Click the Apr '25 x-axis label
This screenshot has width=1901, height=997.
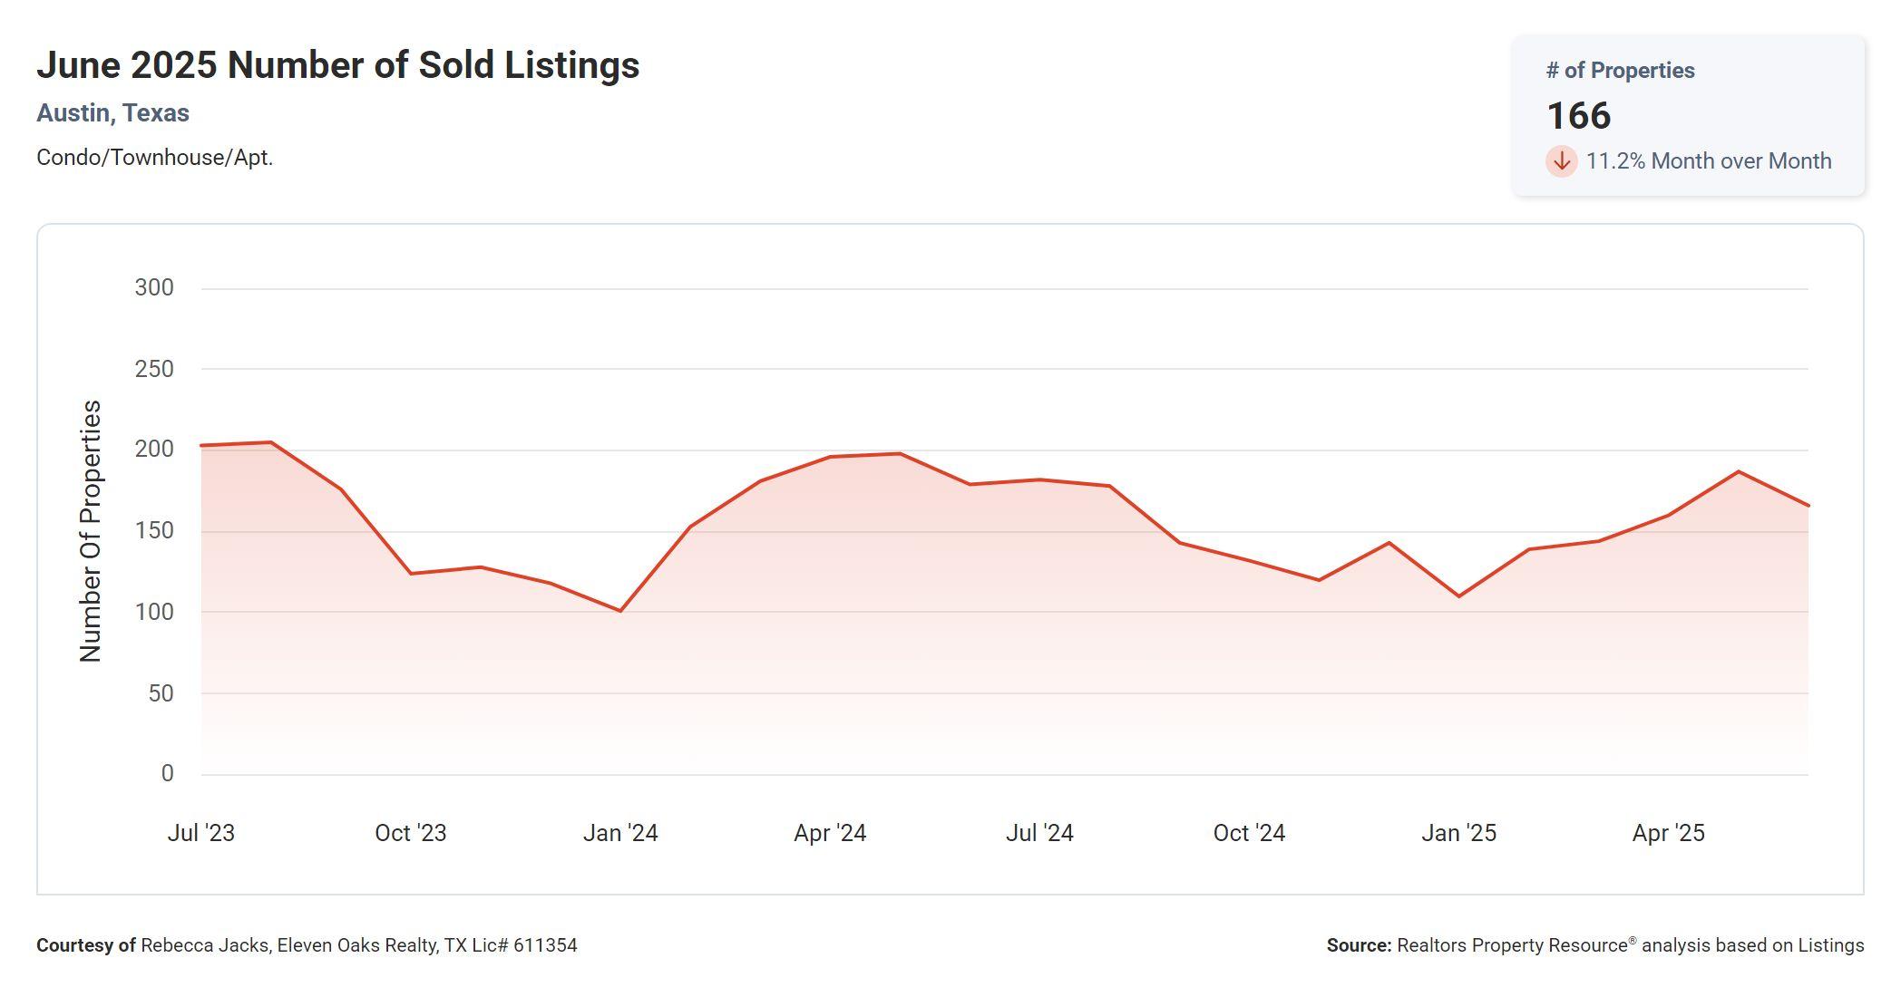[x=1668, y=833]
